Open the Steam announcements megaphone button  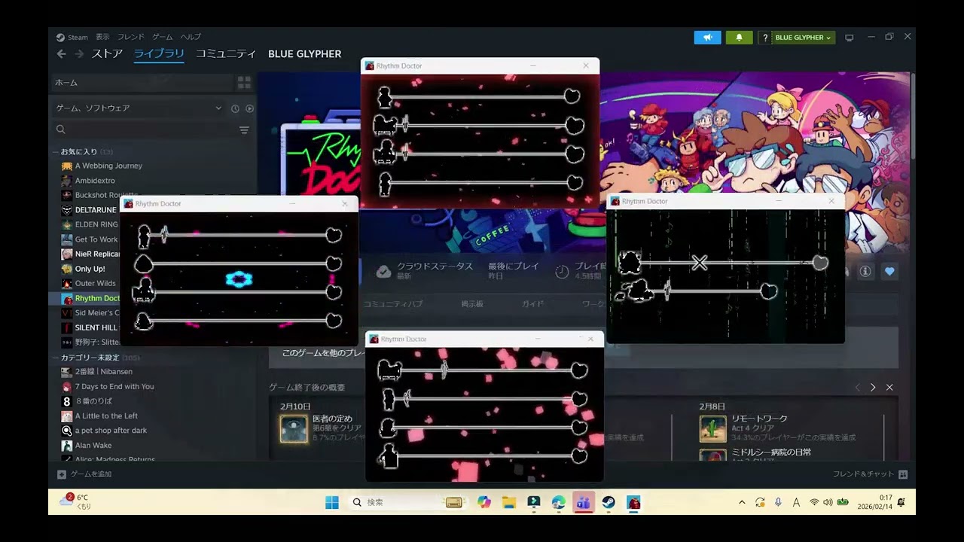coord(707,38)
